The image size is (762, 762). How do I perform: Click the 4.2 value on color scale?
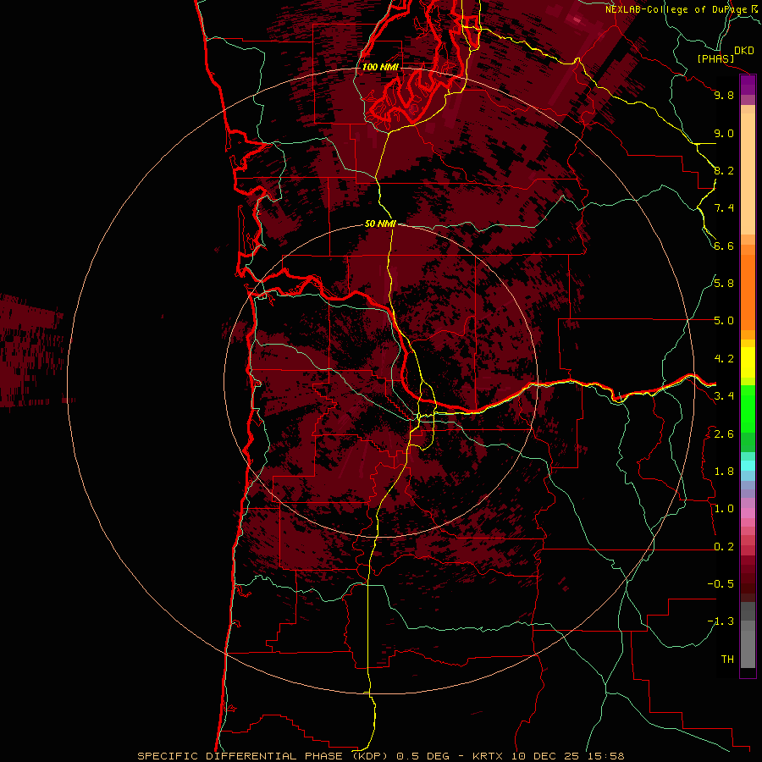click(x=724, y=359)
